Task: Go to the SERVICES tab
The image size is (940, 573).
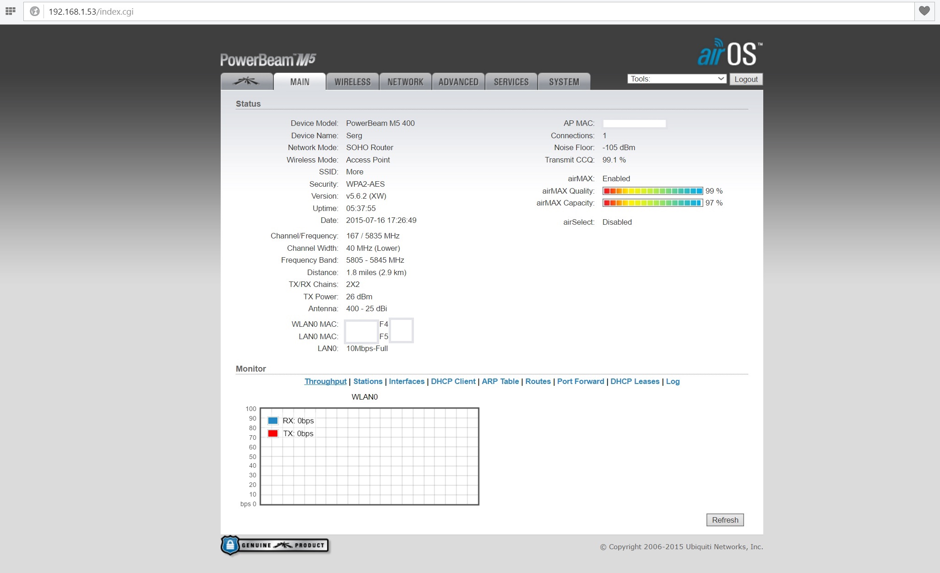Action: (x=511, y=81)
